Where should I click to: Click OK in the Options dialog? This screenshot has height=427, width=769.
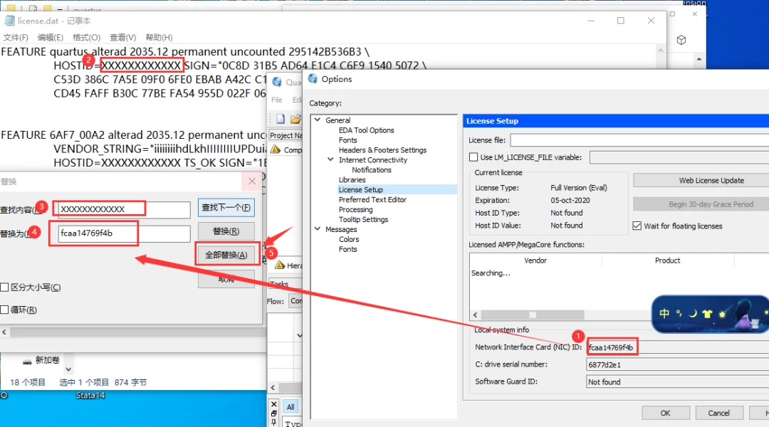666,413
